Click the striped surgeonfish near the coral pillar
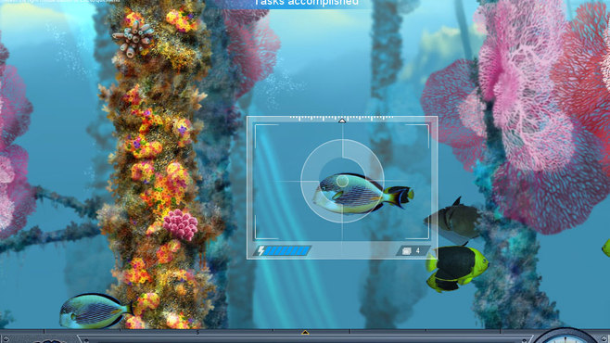This screenshot has height=343, width=610. 96,311
